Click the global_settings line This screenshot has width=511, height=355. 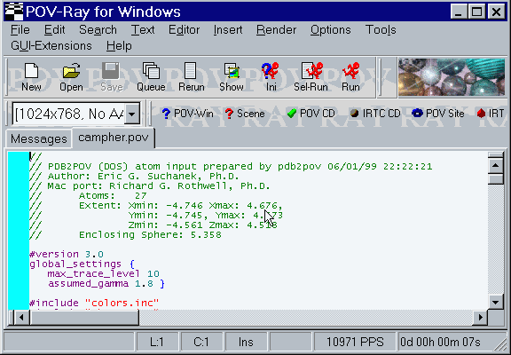(82, 264)
